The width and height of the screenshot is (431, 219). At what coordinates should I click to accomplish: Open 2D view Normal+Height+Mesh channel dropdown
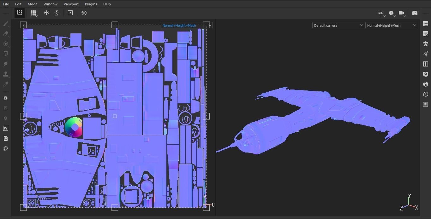pyautogui.click(x=187, y=25)
